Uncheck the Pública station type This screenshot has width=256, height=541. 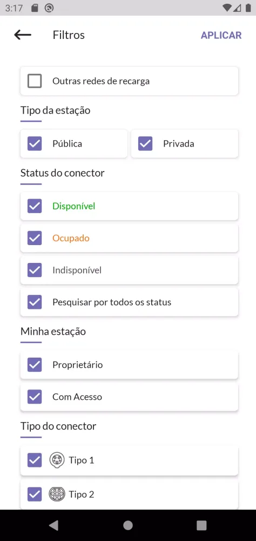point(35,143)
